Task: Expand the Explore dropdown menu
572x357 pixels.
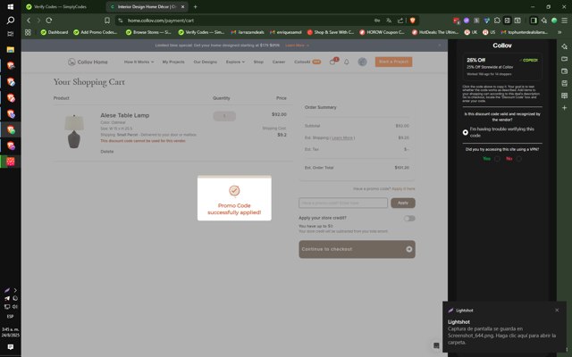Action: click(235, 62)
